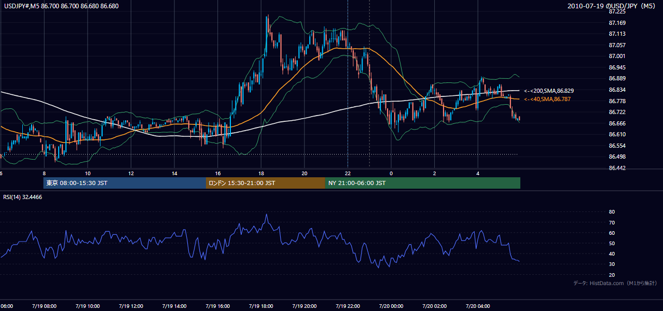Click the price axis value 86.945
663x311 pixels.
617,67
